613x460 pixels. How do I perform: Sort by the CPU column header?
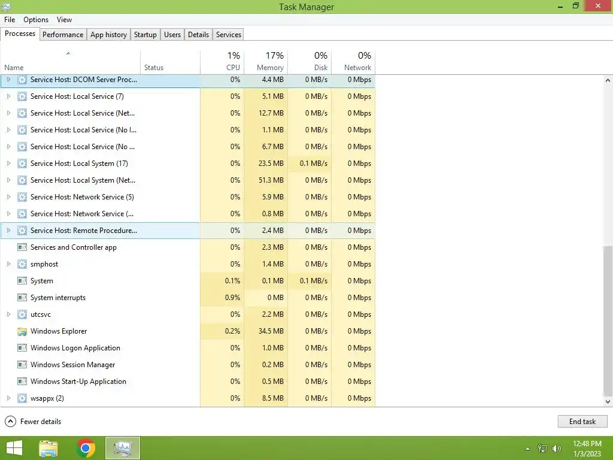(x=222, y=62)
